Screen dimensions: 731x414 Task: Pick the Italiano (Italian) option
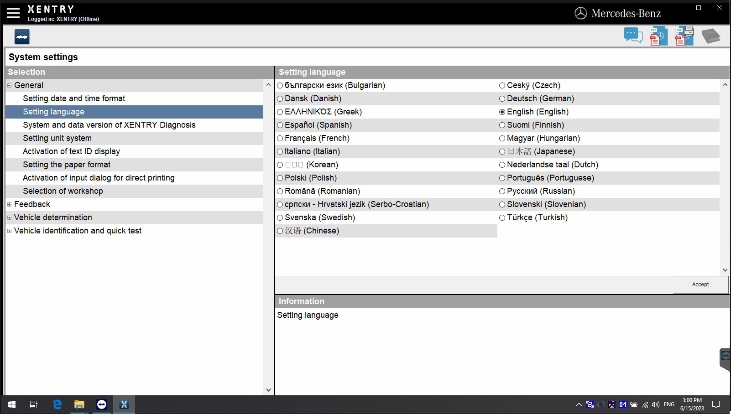point(280,151)
